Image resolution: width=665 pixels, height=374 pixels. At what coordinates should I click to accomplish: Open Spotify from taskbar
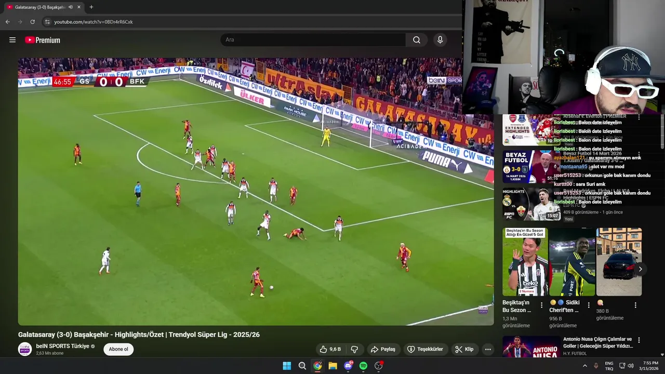tap(363, 366)
